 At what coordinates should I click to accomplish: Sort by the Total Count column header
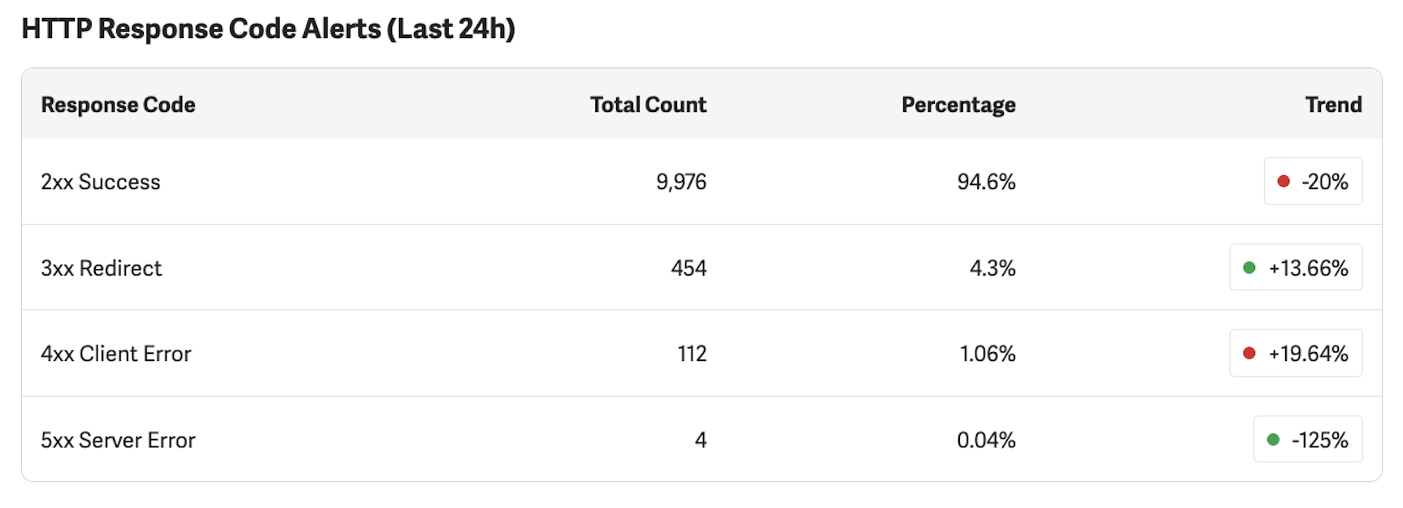click(648, 105)
